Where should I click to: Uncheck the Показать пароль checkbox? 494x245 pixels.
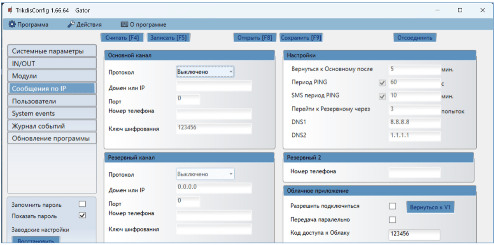[x=82, y=215]
